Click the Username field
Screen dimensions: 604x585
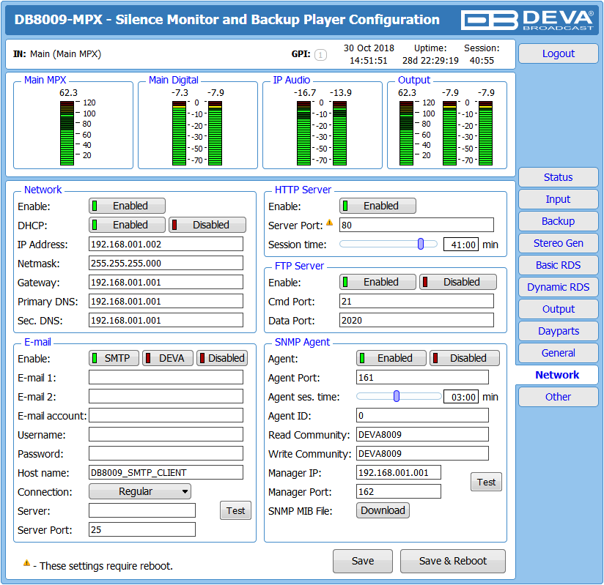pyautogui.click(x=166, y=434)
